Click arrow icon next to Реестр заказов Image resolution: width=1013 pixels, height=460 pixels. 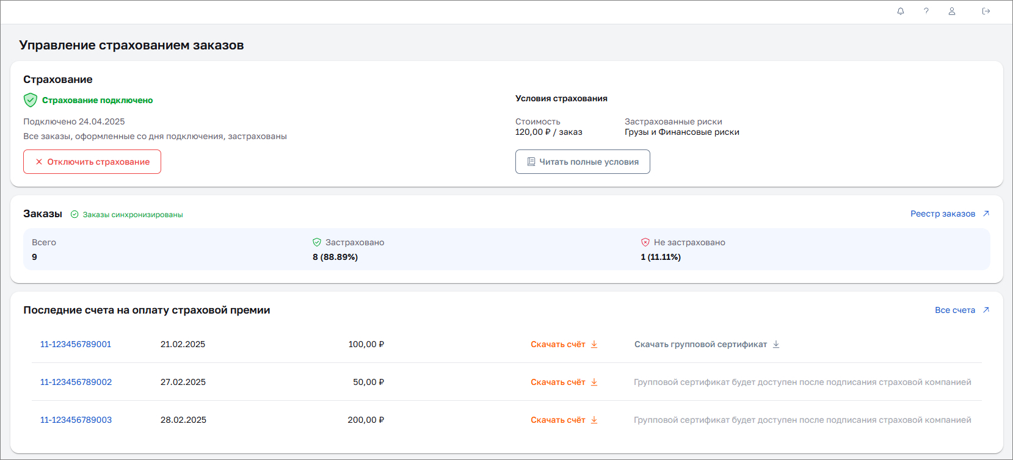click(986, 214)
